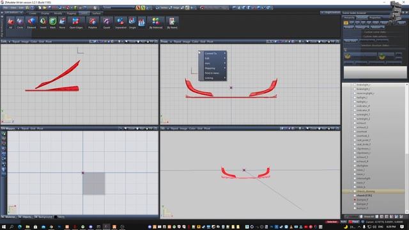The image size is (409, 230).
Task: Click Pivot in Left viewport header
Action: 49,42
